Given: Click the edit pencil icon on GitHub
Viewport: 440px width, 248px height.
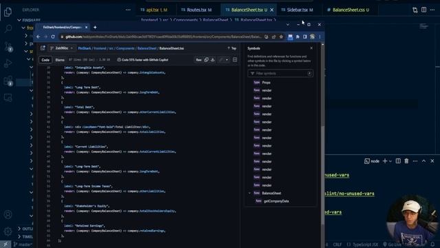Looking at the screenshot, I should [x=221, y=60].
